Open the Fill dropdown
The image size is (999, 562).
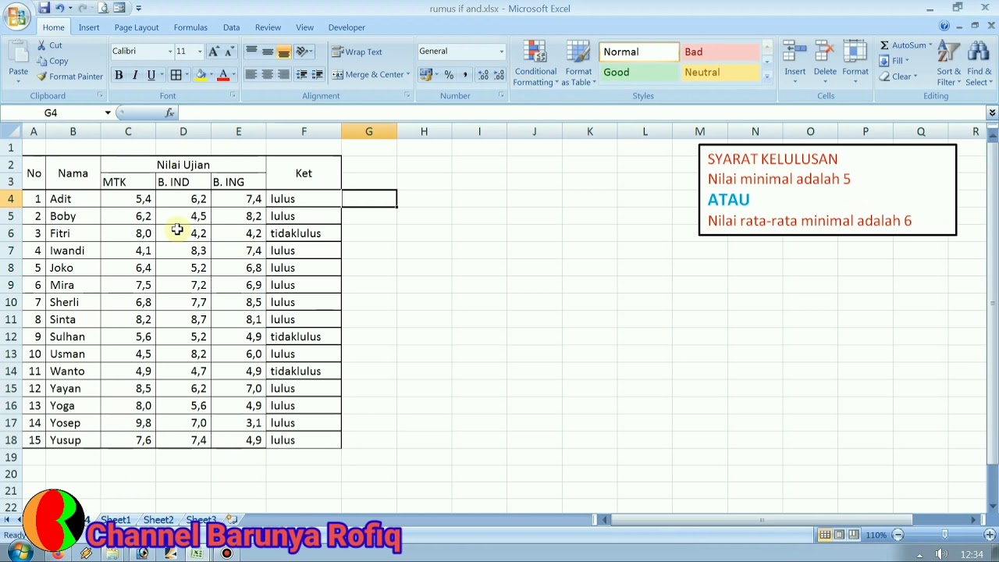(x=894, y=61)
